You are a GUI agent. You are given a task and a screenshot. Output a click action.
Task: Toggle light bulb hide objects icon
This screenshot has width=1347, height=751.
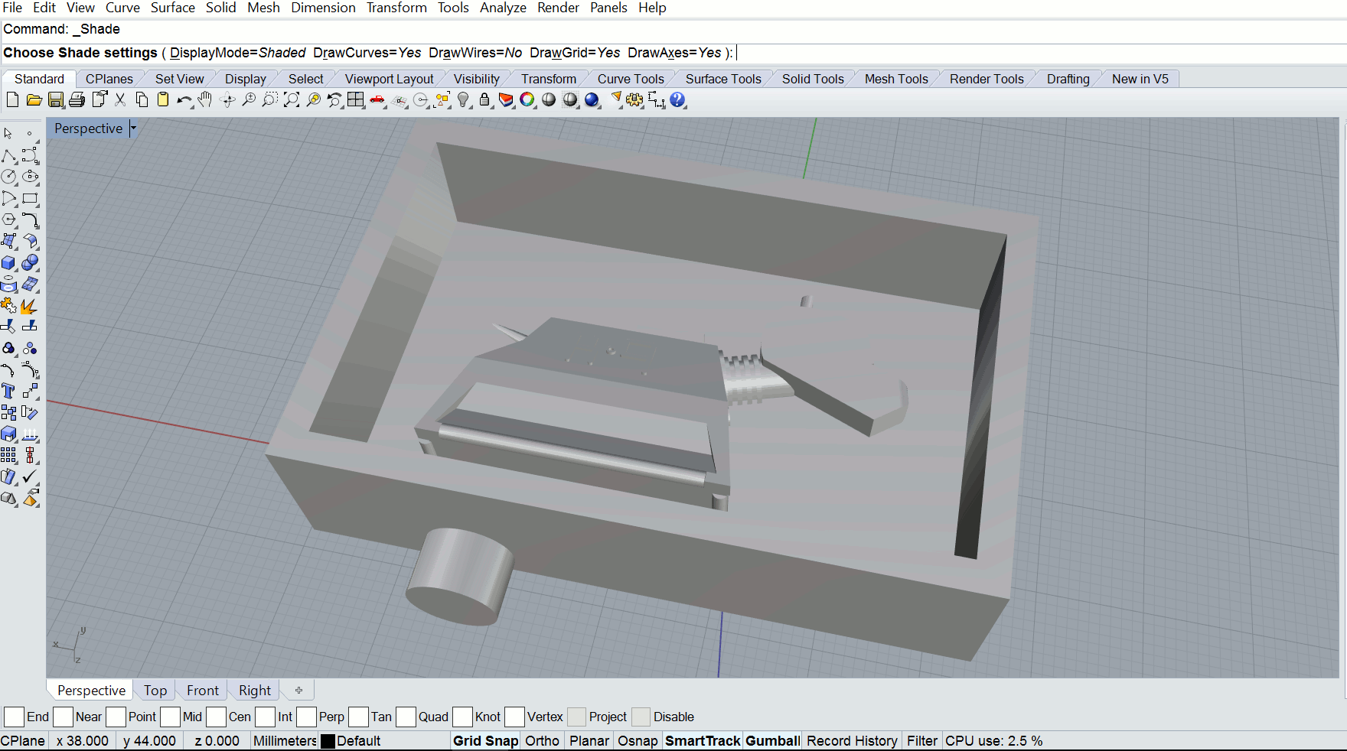click(463, 100)
